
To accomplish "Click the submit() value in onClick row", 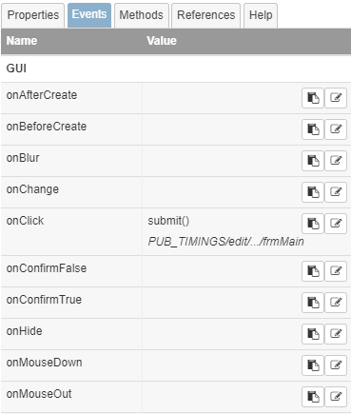I will coord(168,221).
